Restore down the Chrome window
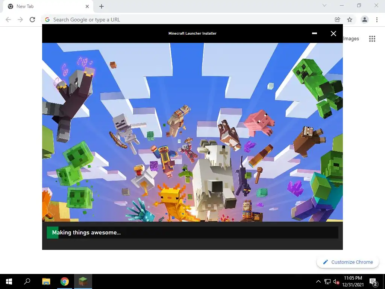The image size is (385, 289). 359,5
